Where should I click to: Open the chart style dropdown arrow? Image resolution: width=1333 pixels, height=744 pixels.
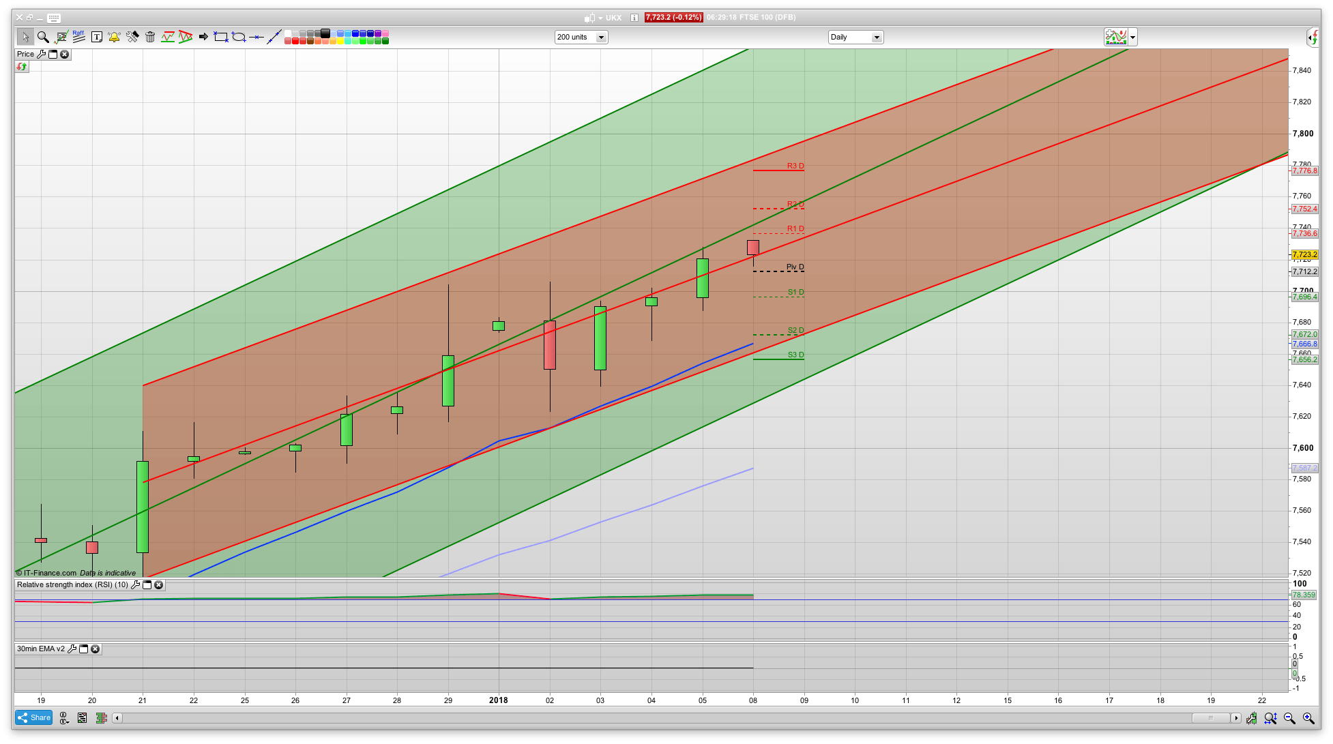[1132, 38]
